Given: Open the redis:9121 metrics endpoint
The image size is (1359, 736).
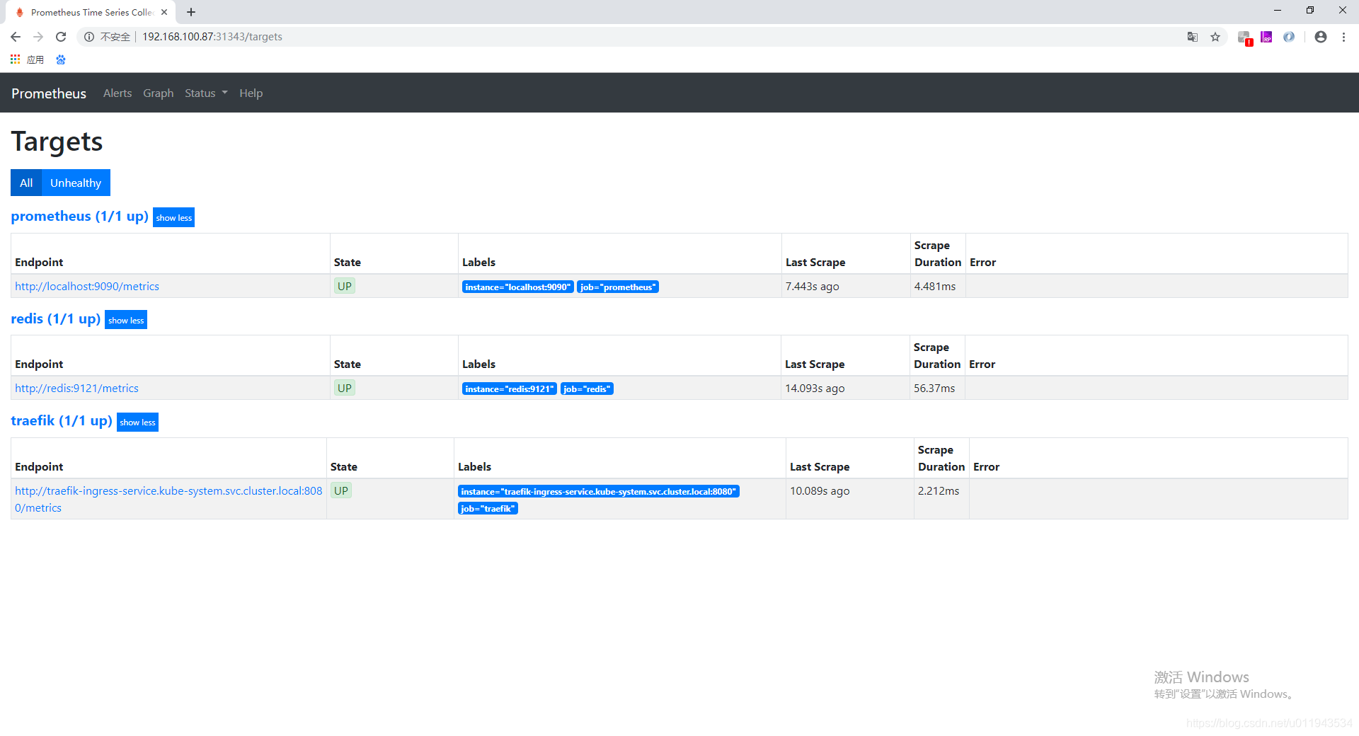Looking at the screenshot, I should point(76,389).
